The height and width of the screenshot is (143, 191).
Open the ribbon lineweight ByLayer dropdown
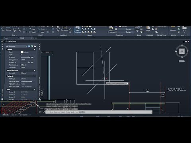126,32
